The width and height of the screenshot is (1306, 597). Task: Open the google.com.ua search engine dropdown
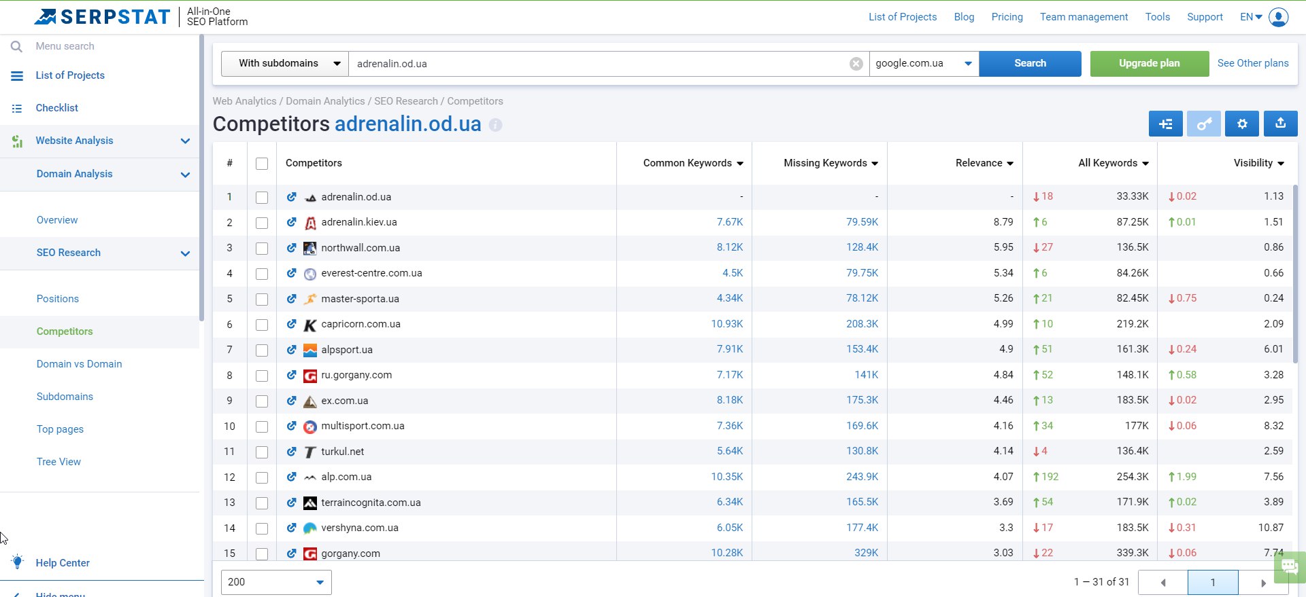[924, 64]
